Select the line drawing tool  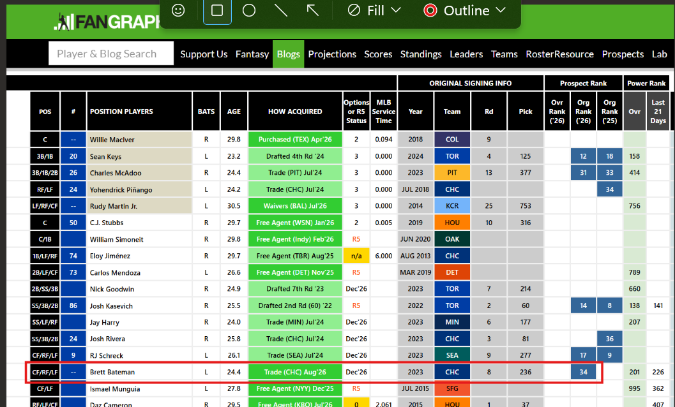[x=281, y=10]
